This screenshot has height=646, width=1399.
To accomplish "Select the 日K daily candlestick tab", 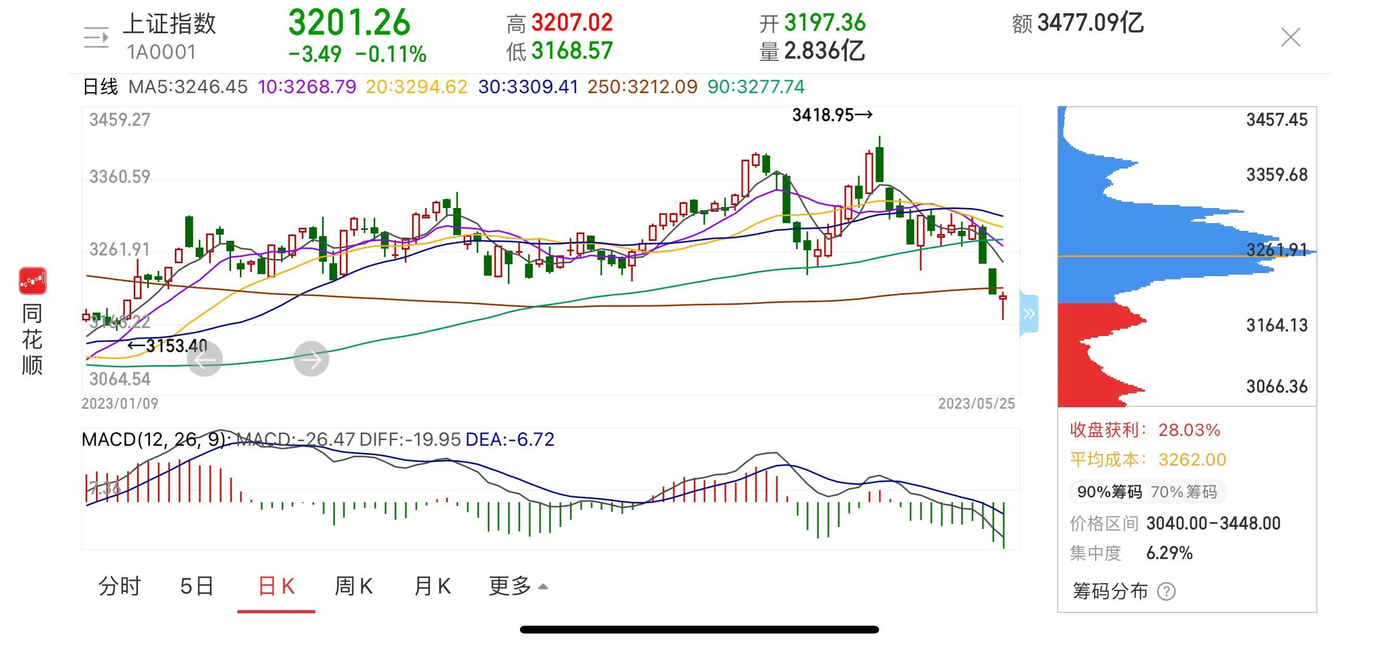I will [x=276, y=586].
